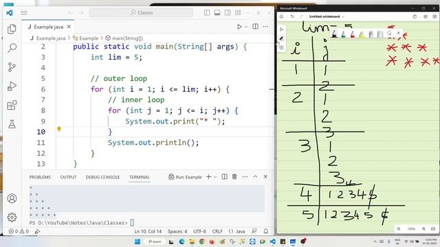Open the Source Control view
Image resolution: width=440 pixels, height=247 pixels.
(12, 67)
